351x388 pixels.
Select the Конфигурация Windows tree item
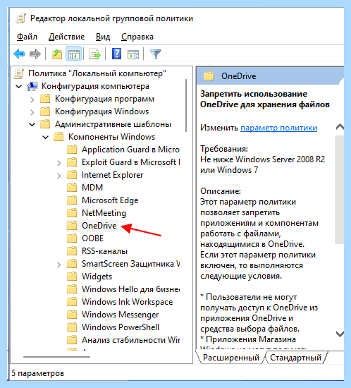(x=101, y=111)
